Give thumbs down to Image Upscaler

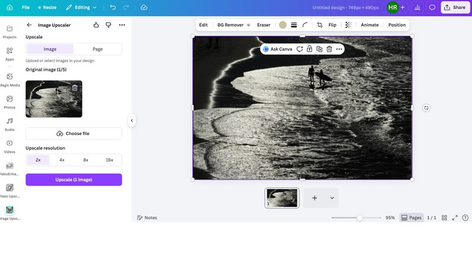click(x=108, y=25)
